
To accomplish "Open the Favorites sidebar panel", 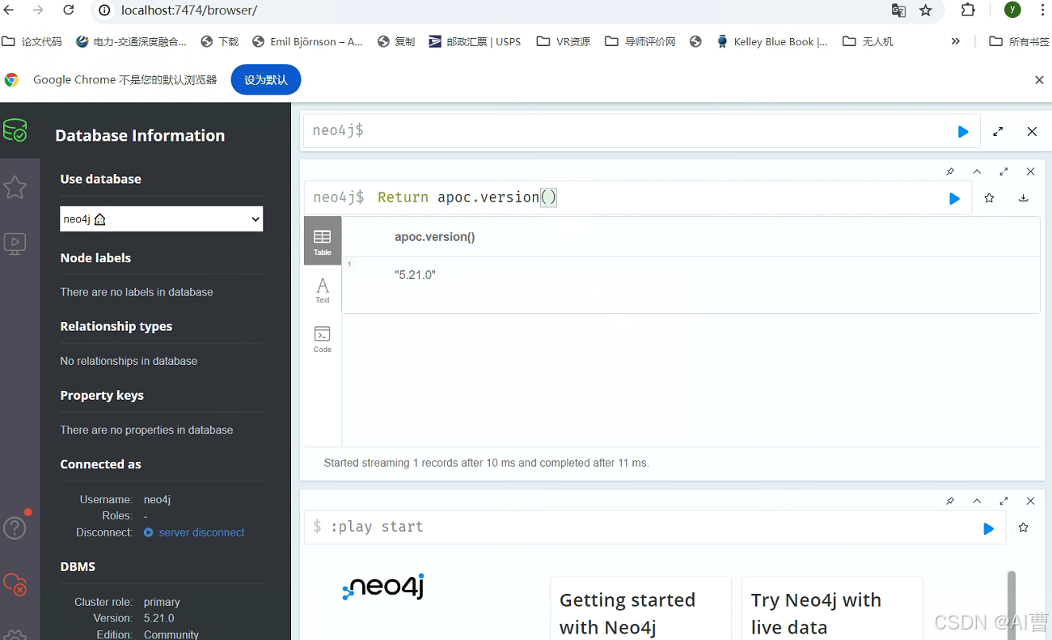I will (16, 187).
